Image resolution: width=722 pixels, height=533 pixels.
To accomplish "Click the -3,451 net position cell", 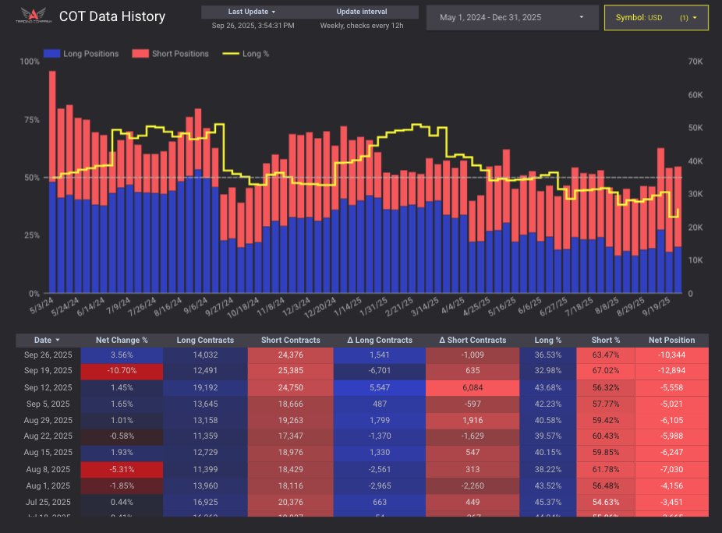I will (672, 502).
